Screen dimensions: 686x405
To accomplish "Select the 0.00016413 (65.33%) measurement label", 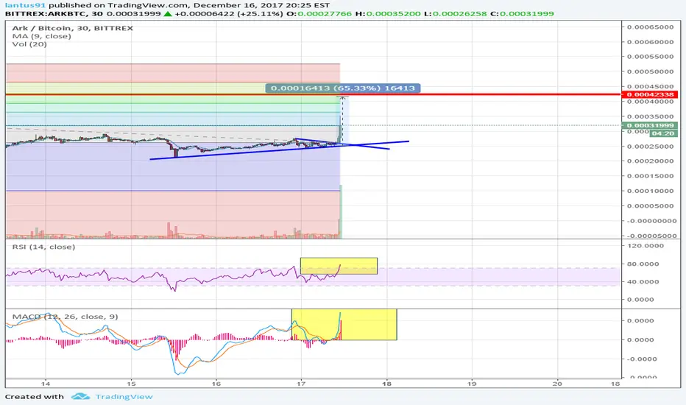I will click(x=342, y=88).
